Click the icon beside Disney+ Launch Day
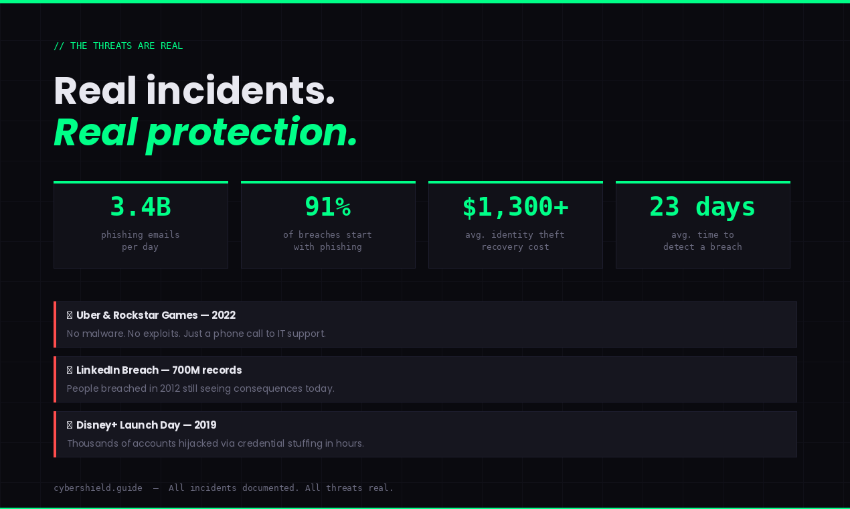The image size is (850, 509). pyautogui.click(x=70, y=425)
